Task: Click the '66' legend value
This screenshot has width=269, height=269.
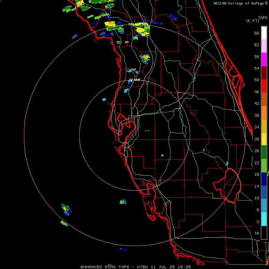Action: pos(257,33)
